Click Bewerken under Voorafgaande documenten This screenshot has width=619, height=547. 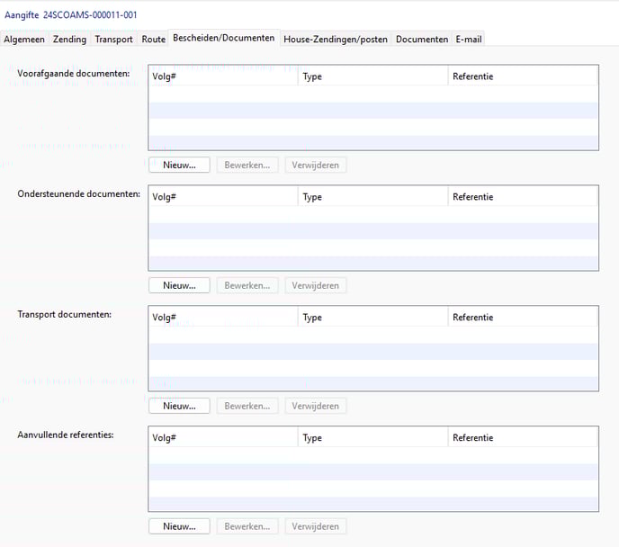click(x=247, y=165)
